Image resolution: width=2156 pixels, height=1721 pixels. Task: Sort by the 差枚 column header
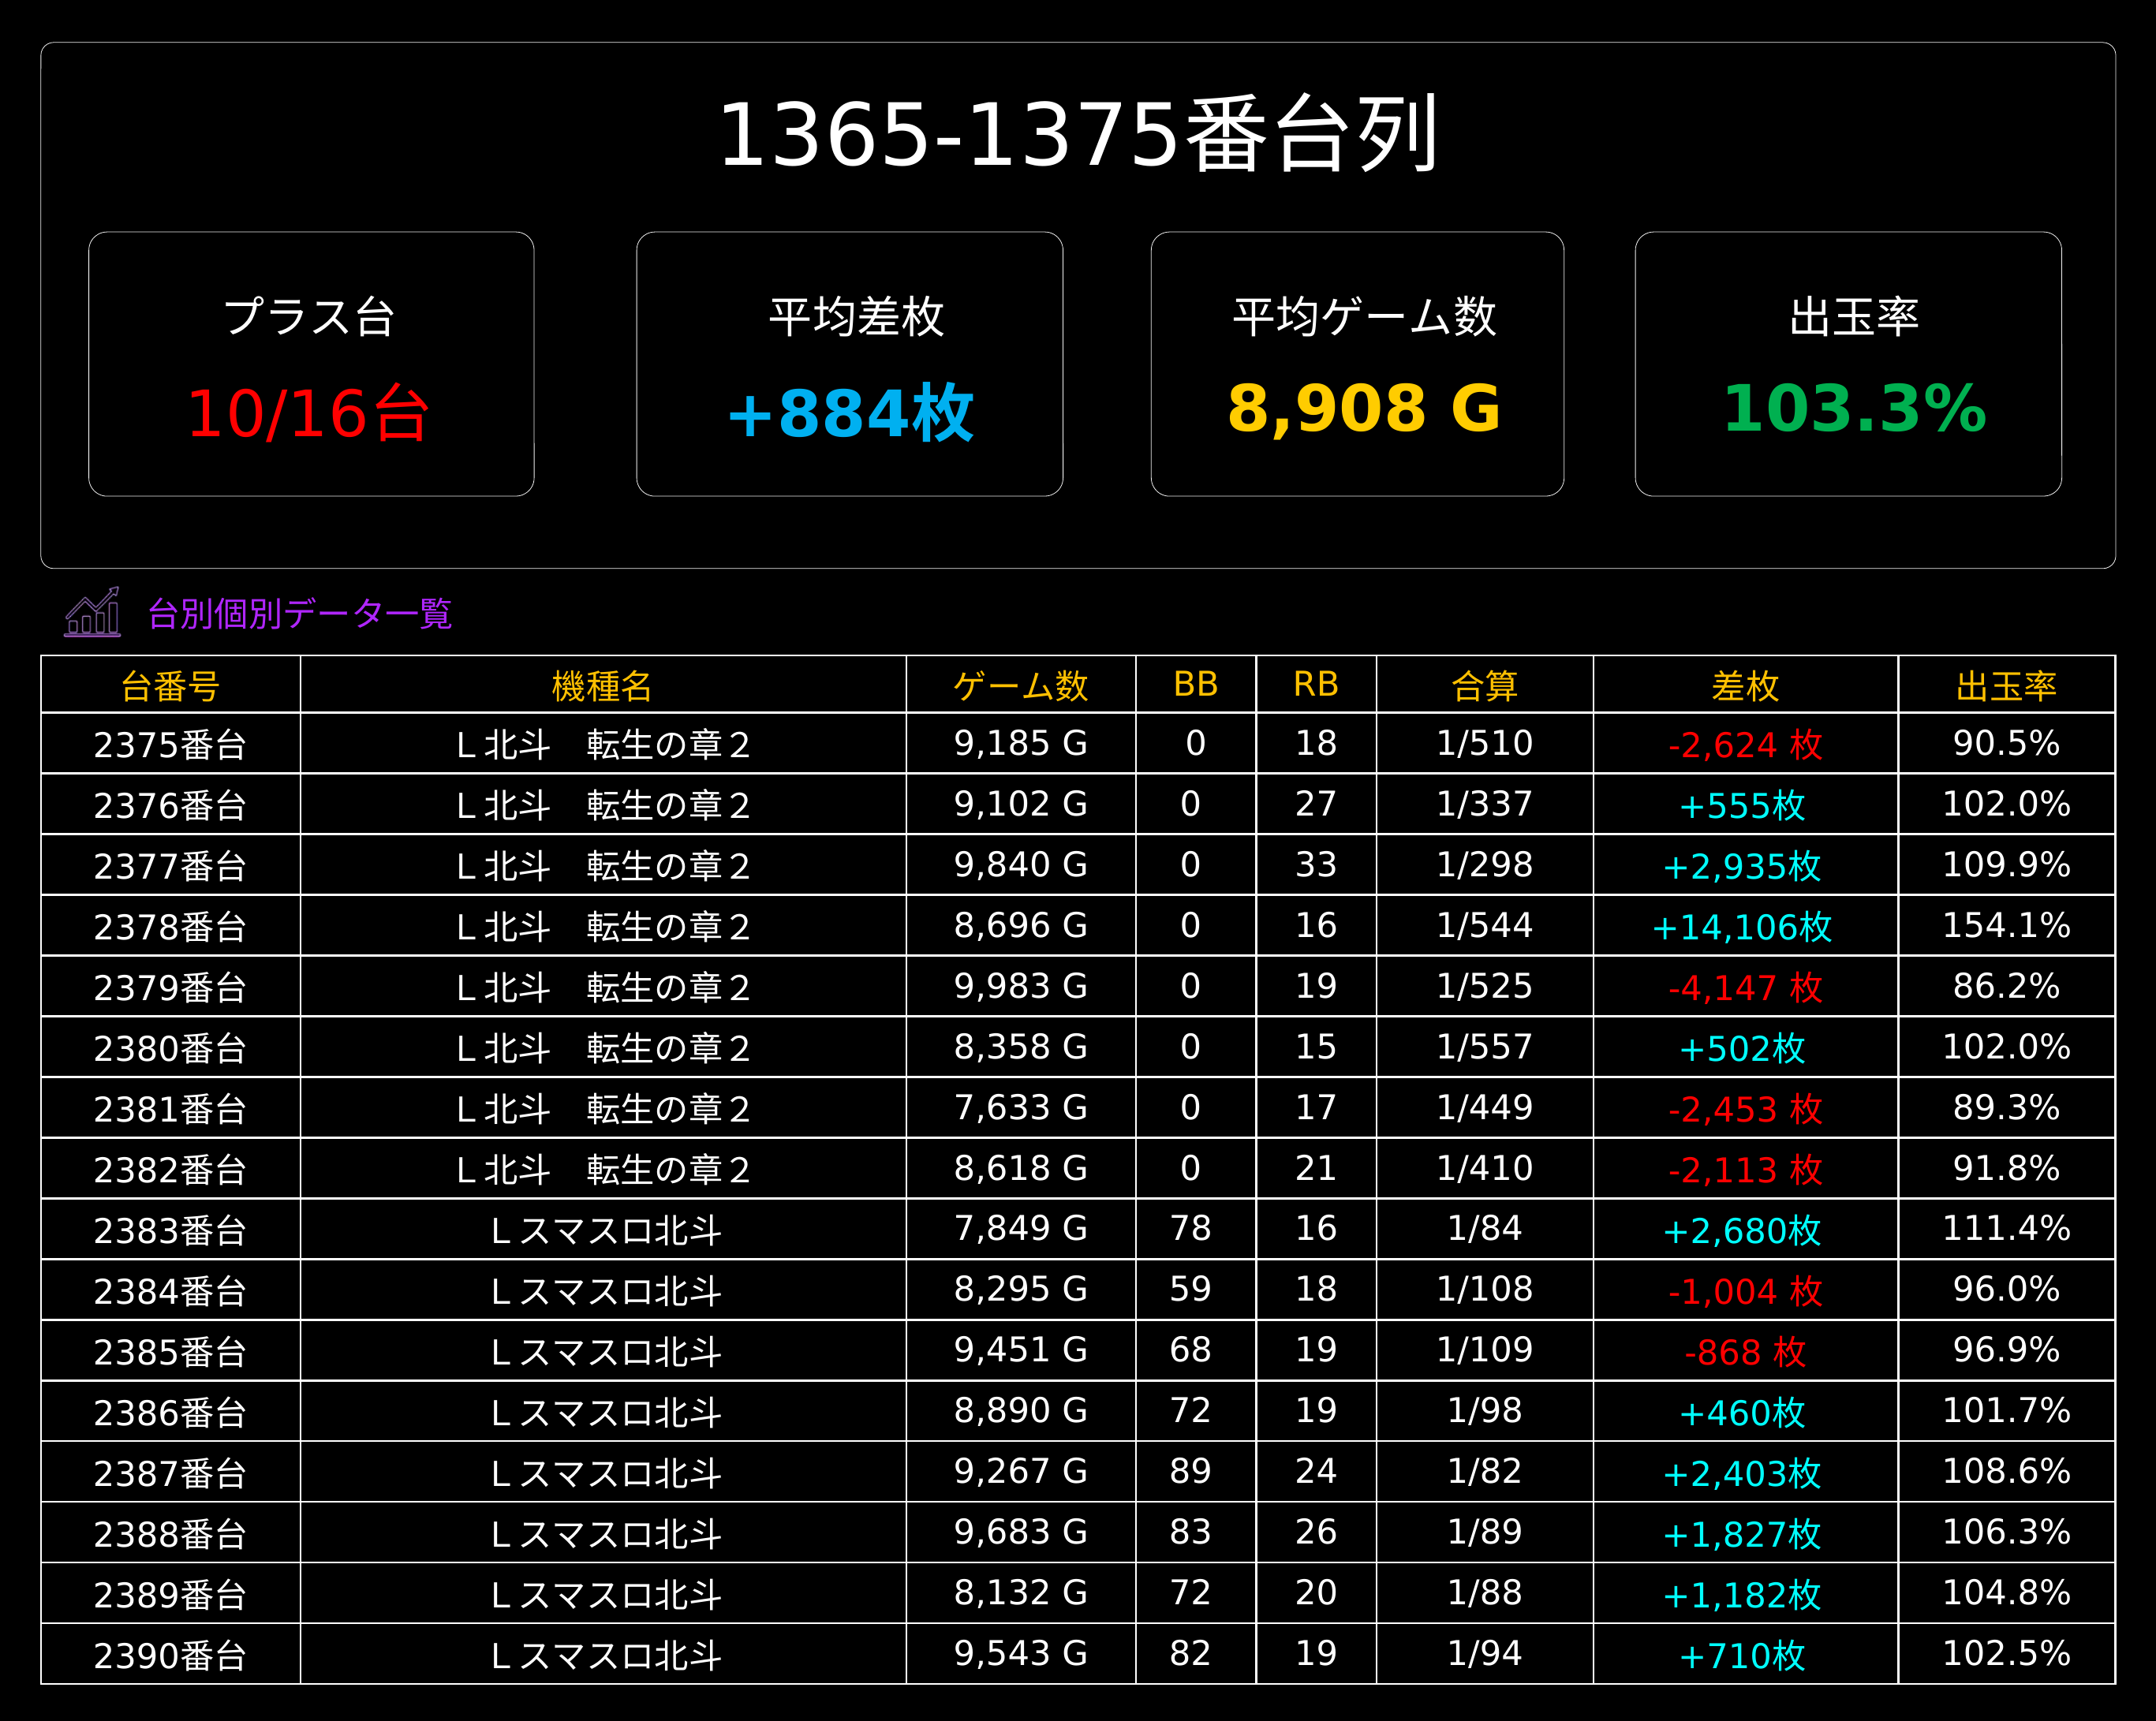point(1745,685)
